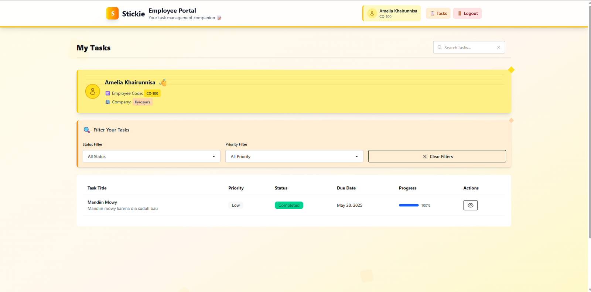Open the Status Filter dropdown

(151, 156)
